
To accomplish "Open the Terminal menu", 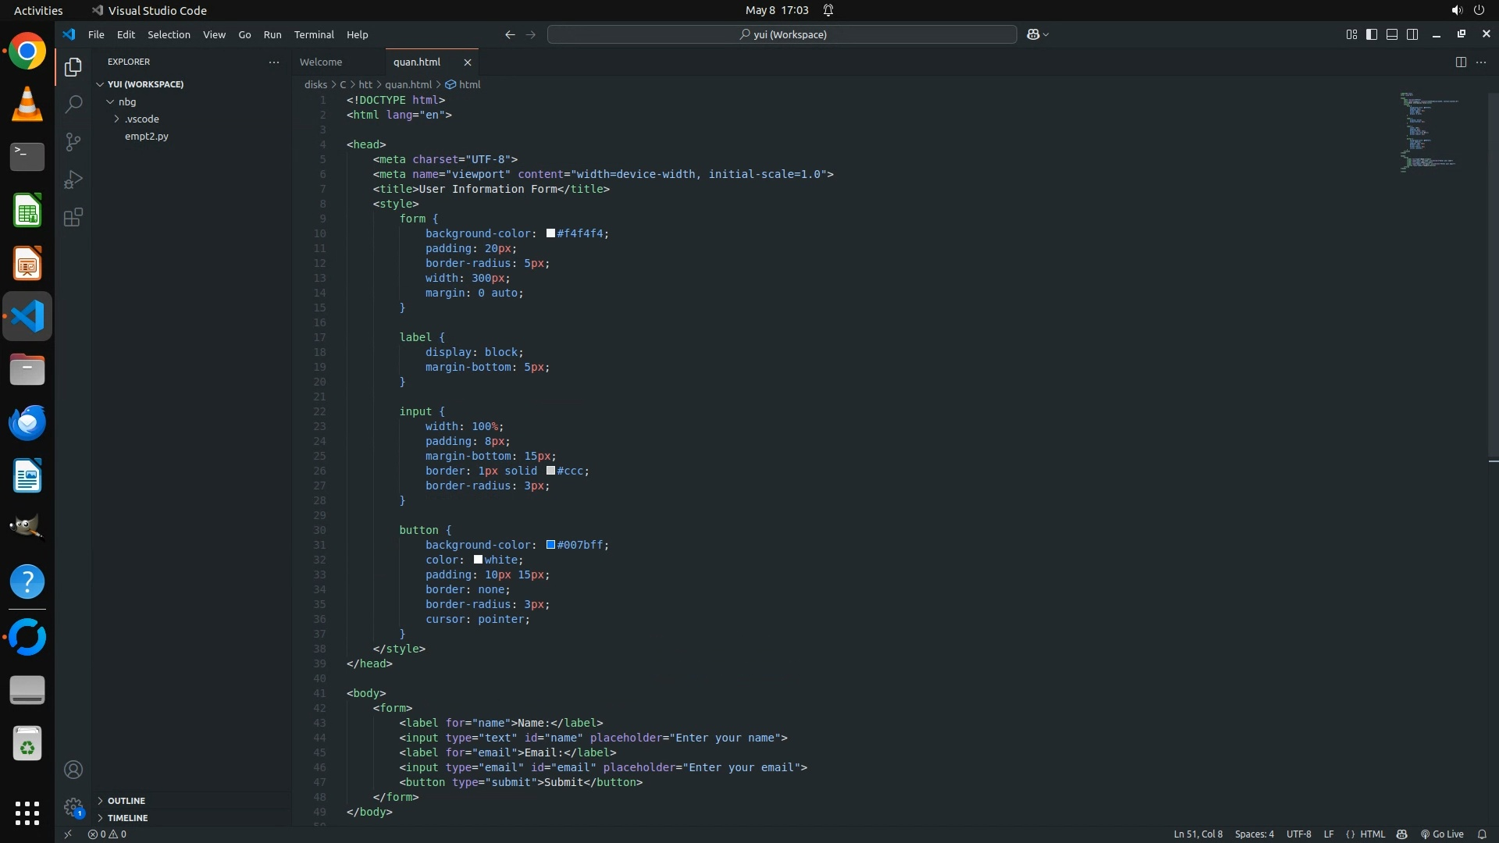I will tap(314, 34).
